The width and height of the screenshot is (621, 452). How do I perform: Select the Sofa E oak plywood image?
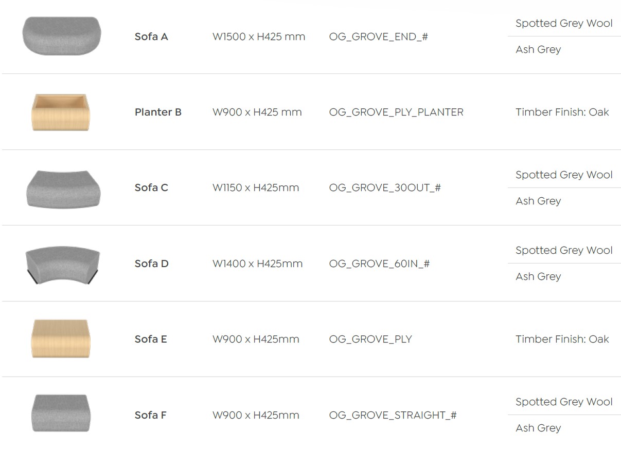[x=60, y=338]
